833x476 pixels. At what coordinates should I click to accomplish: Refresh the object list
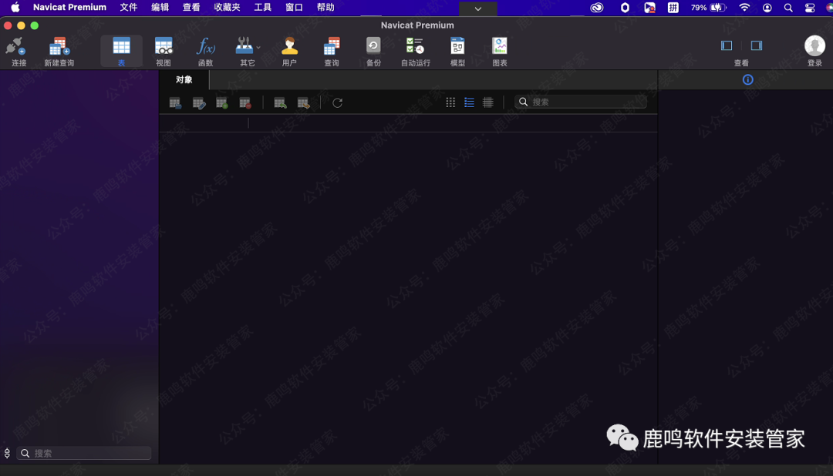(337, 102)
